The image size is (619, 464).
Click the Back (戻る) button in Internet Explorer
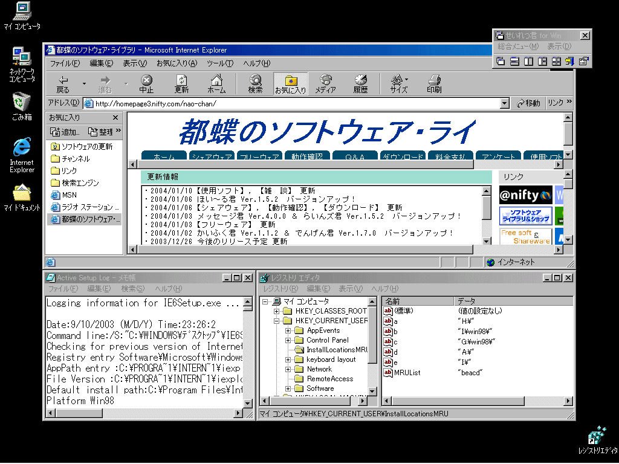(x=63, y=84)
